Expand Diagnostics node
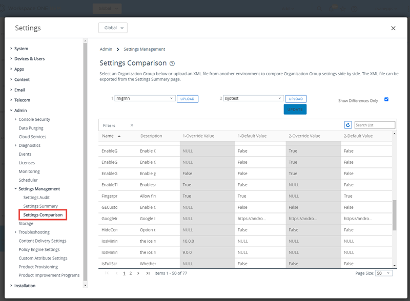 (x=15, y=145)
